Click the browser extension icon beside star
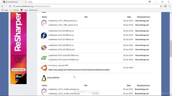This screenshot has width=172, height=96. [165, 6]
